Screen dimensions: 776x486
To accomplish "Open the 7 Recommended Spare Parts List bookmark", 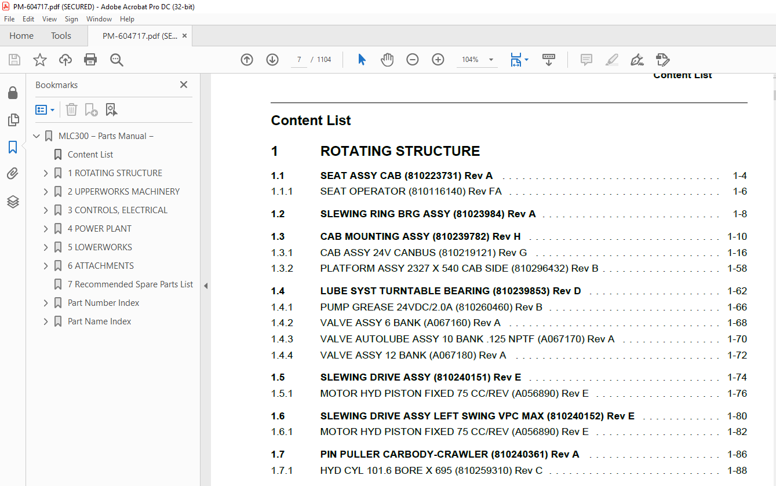I will point(130,284).
